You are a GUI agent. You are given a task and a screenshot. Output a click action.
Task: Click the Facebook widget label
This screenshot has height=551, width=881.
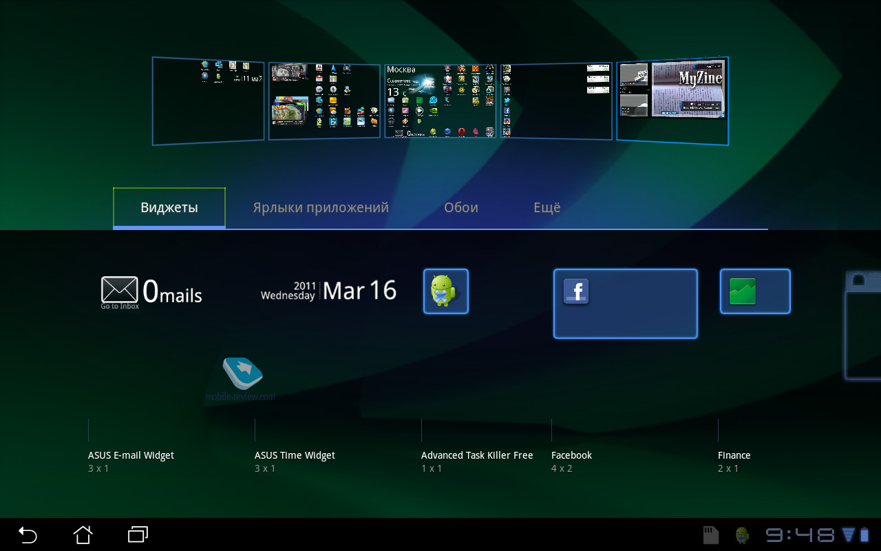(571, 455)
